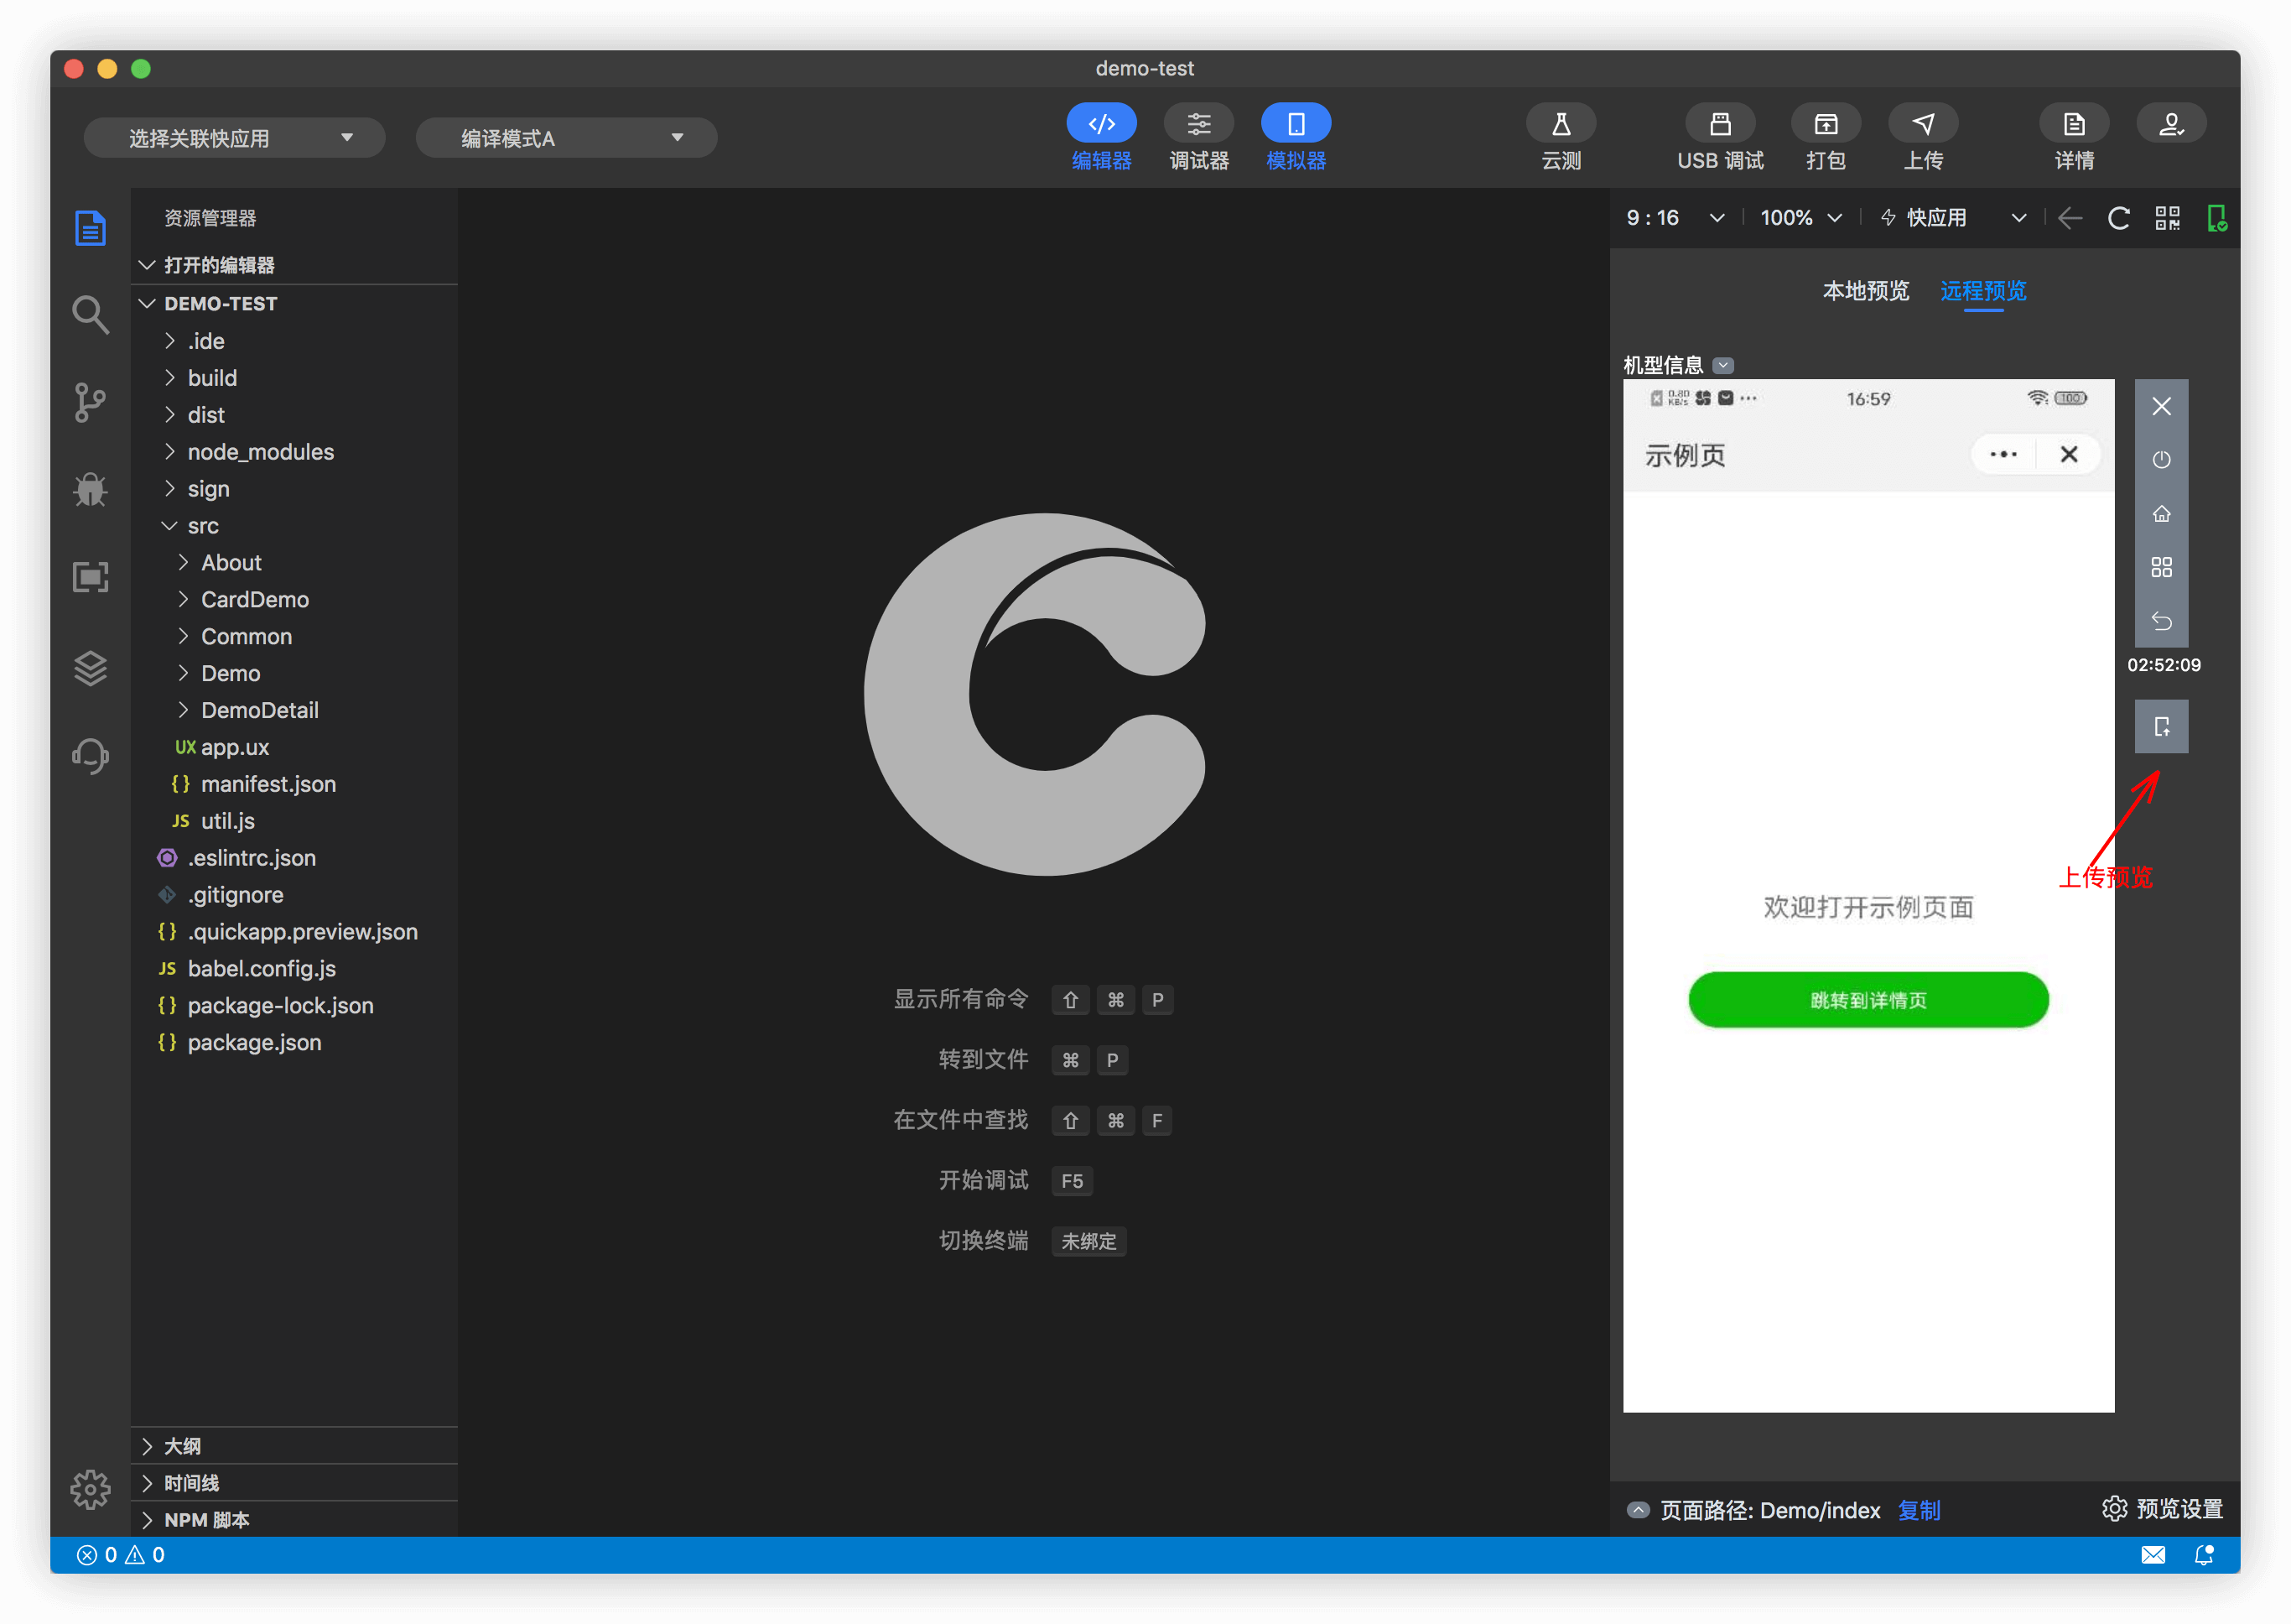Click the 复制 link next to page path
Image resolution: width=2291 pixels, height=1624 pixels.
(1920, 1510)
